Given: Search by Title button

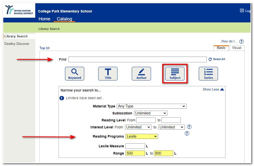Looking at the screenshot, I should [108, 74].
